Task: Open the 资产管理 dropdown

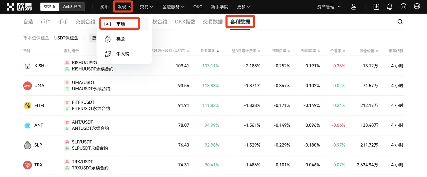Action: [329, 7]
